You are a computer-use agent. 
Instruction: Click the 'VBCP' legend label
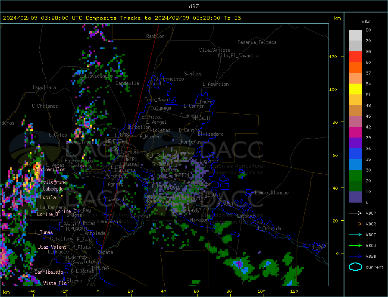[x=371, y=213]
